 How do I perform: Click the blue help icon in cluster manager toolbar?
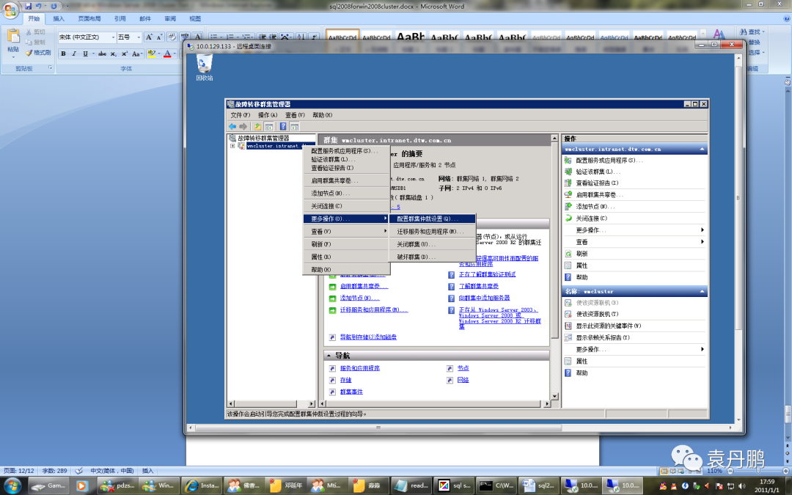283,126
